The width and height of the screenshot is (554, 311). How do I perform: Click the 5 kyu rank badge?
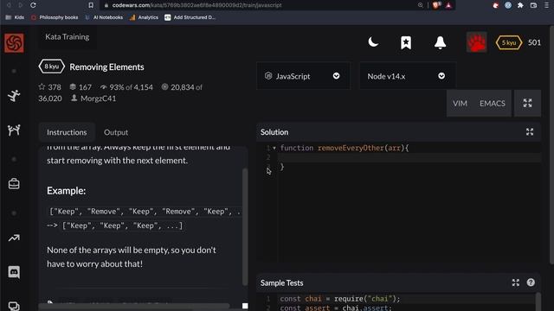[509, 42]
